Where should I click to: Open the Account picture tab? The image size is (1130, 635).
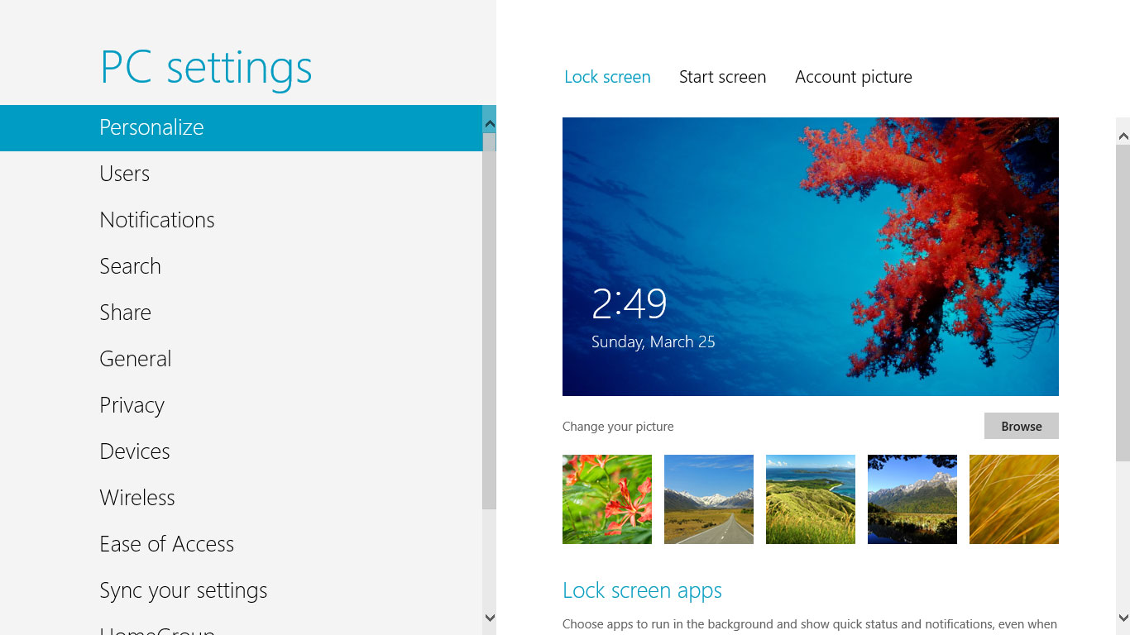pyautogui.click(x=854, y=77)
